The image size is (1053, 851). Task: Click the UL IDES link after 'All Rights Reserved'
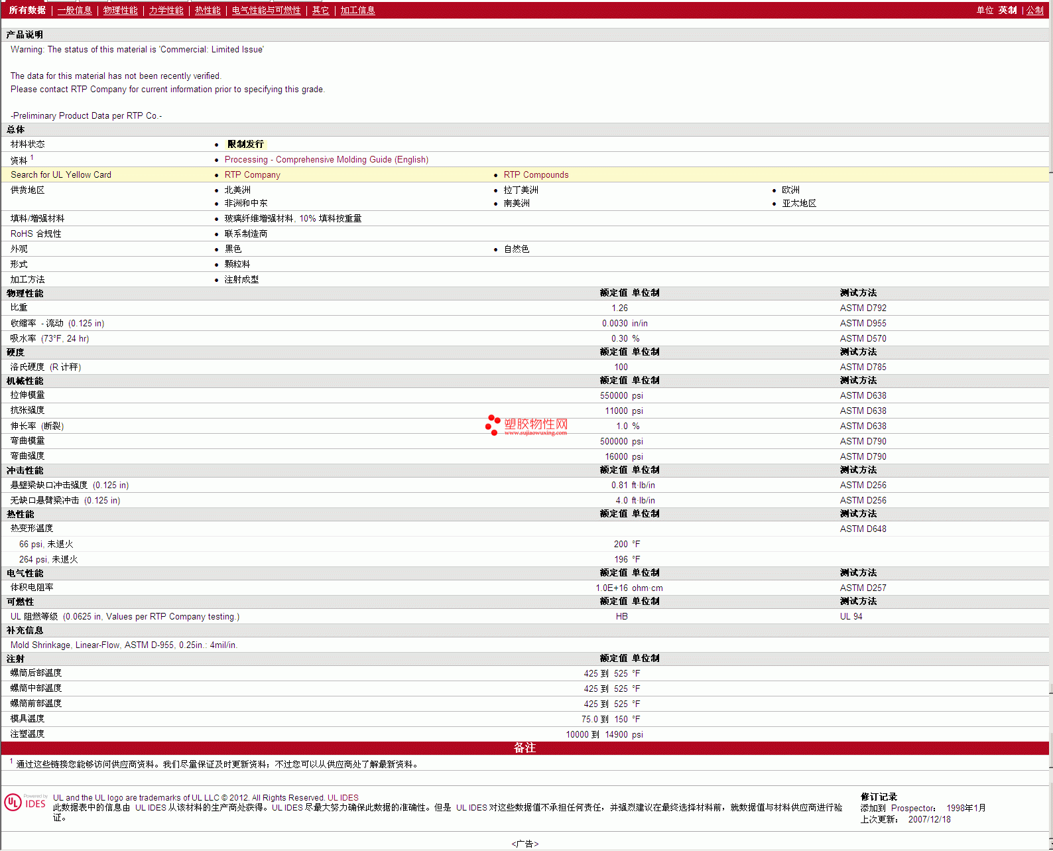343,798
